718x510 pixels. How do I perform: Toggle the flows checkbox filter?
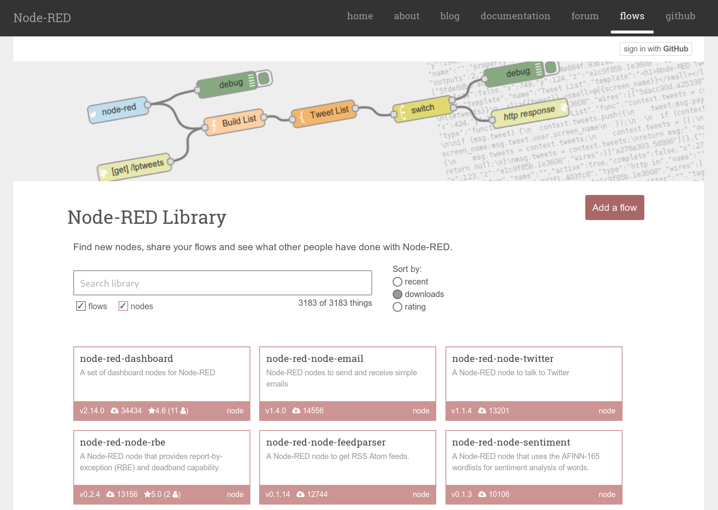tap(81, 306)
